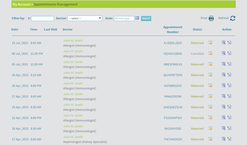Click edit icon for appointment 9H33VVI5SO

point(229,128)
